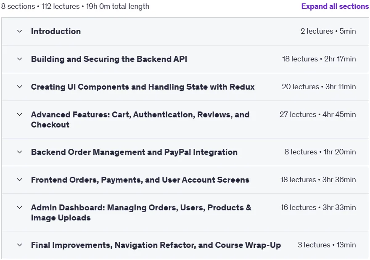Open the Introduction section title
The height and width of the screenshot is (260, 370).
point(56,31)
